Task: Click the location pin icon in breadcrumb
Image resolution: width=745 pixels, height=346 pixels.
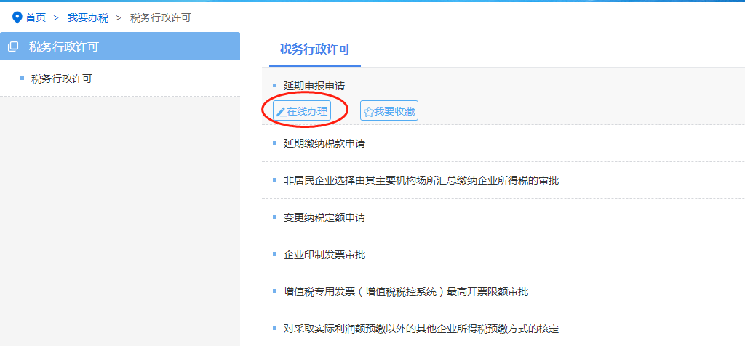Action: [x=17, y=18]
